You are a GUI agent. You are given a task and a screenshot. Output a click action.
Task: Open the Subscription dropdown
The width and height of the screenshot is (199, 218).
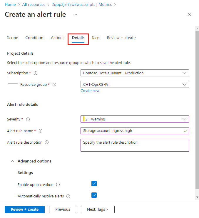[x=135, y=73]
